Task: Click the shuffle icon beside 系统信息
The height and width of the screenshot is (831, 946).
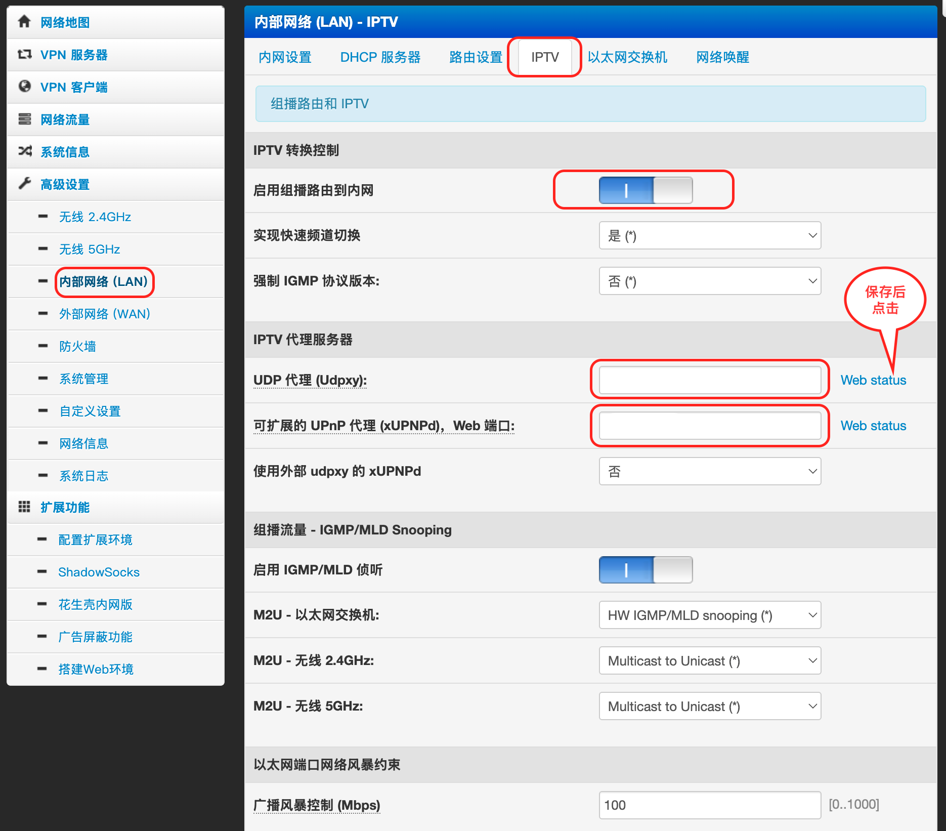Action: click(24, 151)
